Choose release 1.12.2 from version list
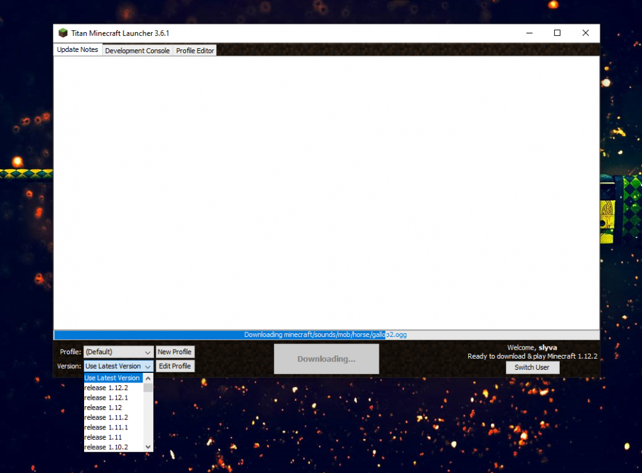Viewport: 642px width, 473px height. click(x=114, y=388)
